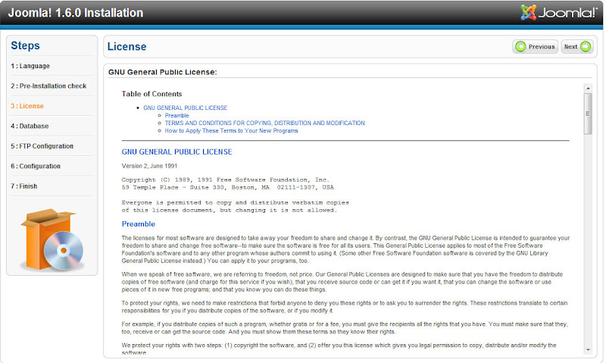Click the Joomla! logo in the header
This screenshot has height=363, width=606.
click(x=559, y=12)
